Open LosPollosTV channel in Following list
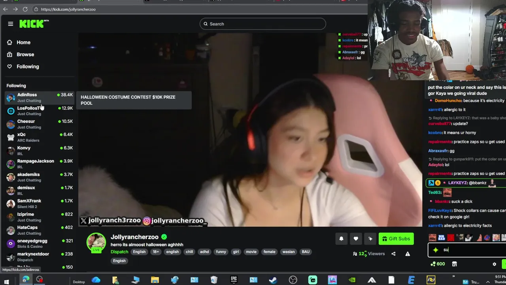Viewport: 506px width, 285px height. click(x=40, y=111)
